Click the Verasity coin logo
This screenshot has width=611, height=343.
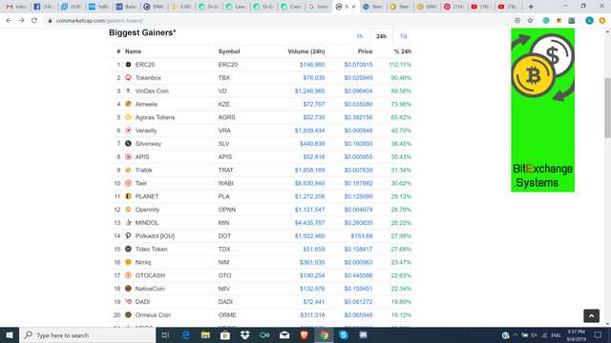[x=128, y=131]
